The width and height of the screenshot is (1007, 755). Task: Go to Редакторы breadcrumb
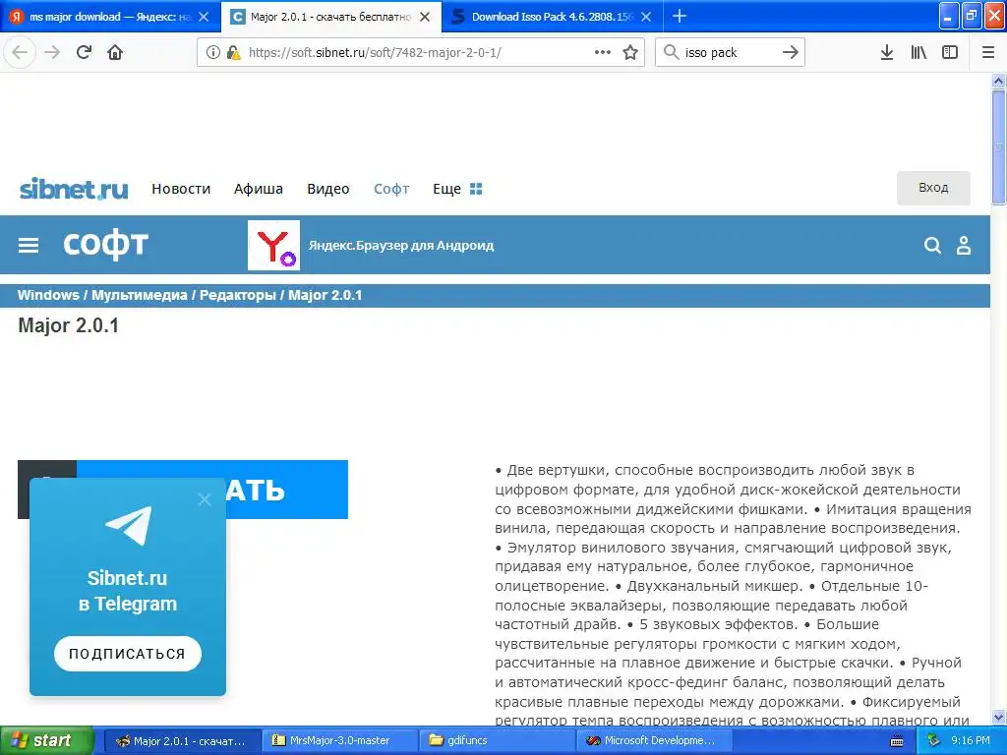point(238,295)
